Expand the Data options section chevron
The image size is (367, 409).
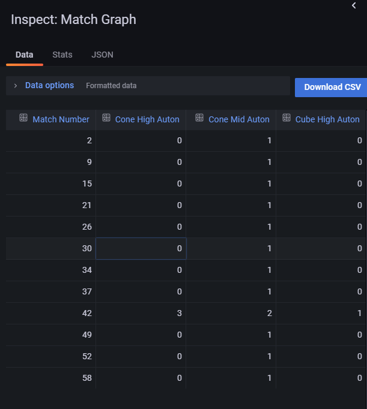point(16,86)
